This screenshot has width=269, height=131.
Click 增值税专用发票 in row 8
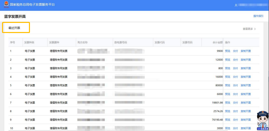[x=59, y=111]
